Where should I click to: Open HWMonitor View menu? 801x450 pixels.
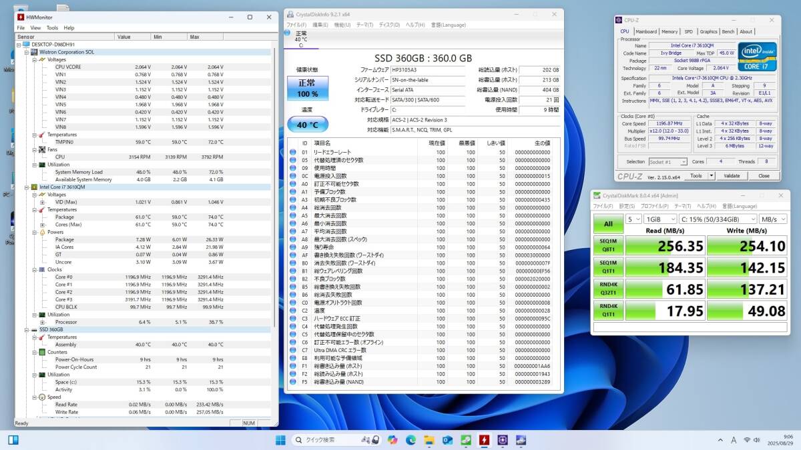(x=35, y=28)
